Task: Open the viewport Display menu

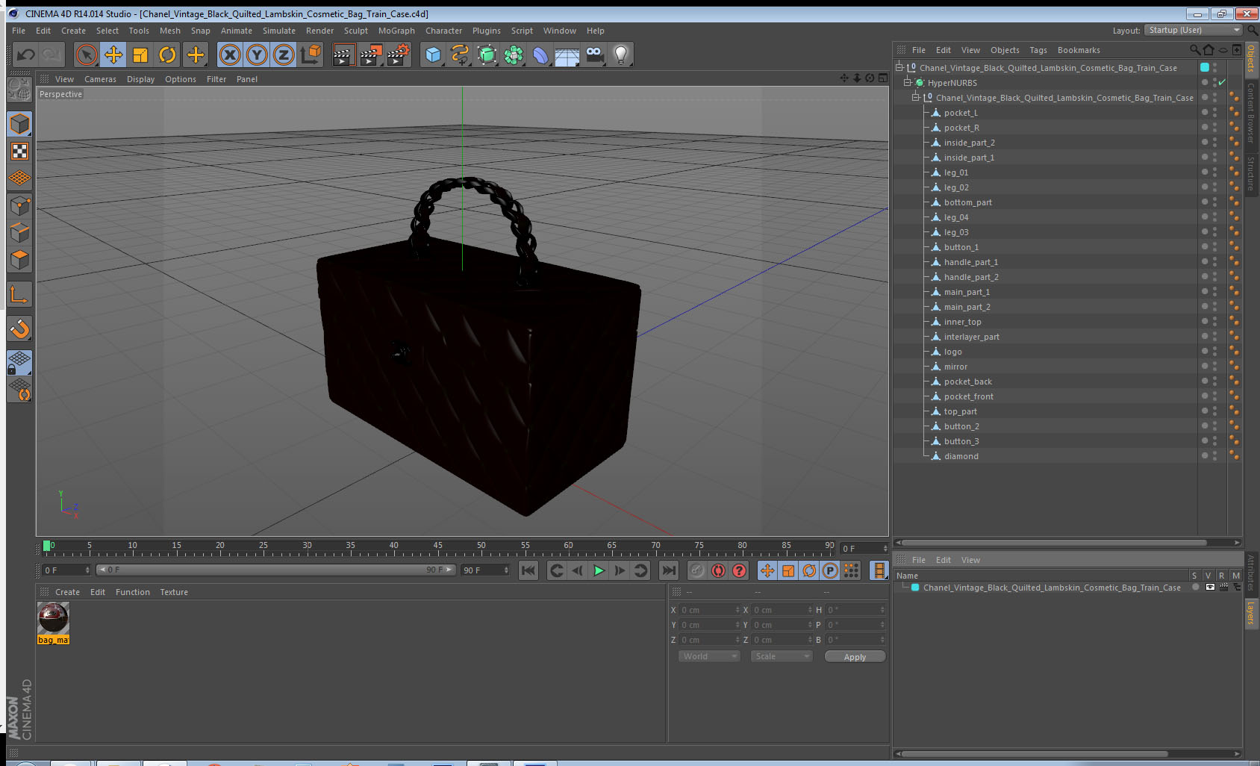Action: [x=140, y=79]
